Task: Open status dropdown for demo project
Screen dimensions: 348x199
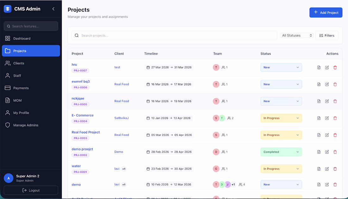Action: pos(281,184)
